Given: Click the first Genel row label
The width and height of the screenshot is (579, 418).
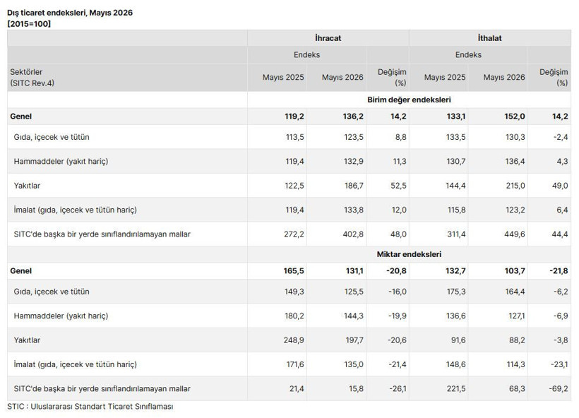Looking at the screenshot, I should [x=21, y=117].
